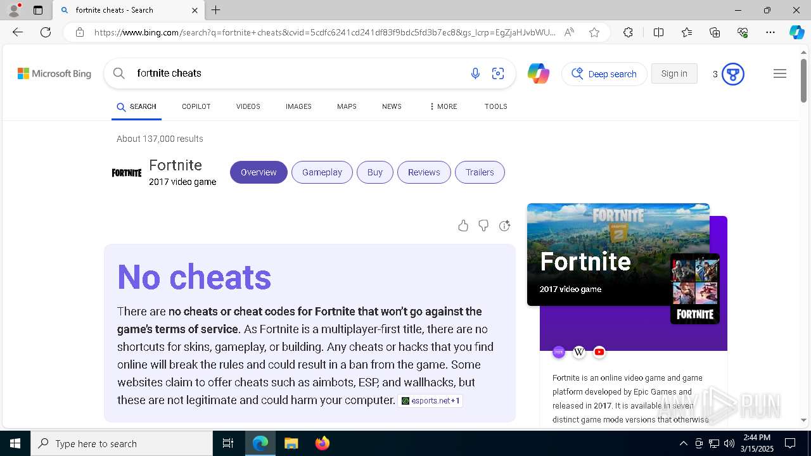Open Browser essentials heart icon

743,32
